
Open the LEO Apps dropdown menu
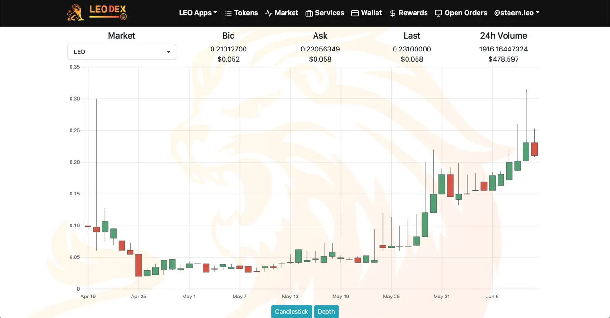click(x=198, y=13)
